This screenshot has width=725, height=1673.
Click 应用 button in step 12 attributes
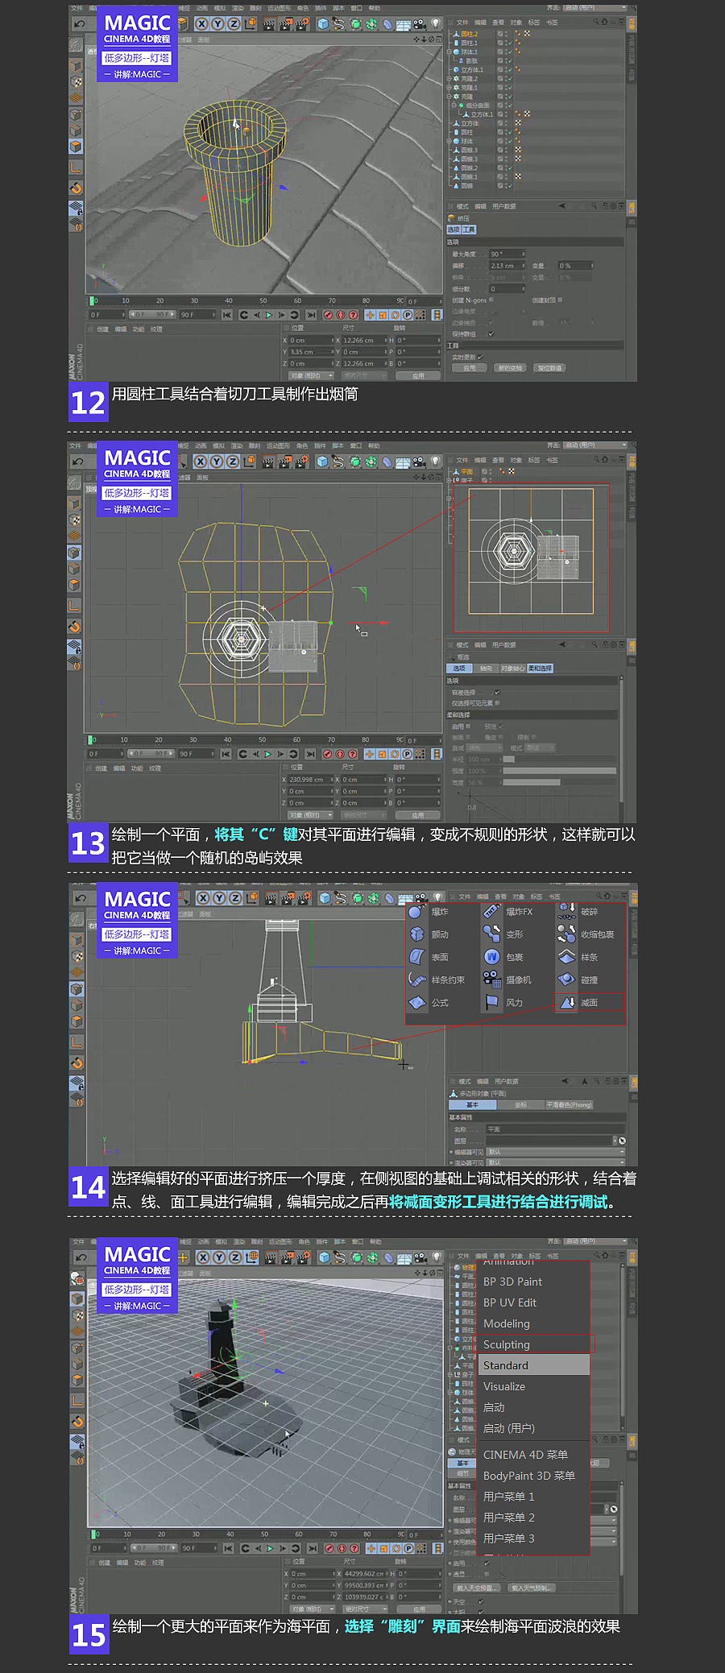coord(469,368)
